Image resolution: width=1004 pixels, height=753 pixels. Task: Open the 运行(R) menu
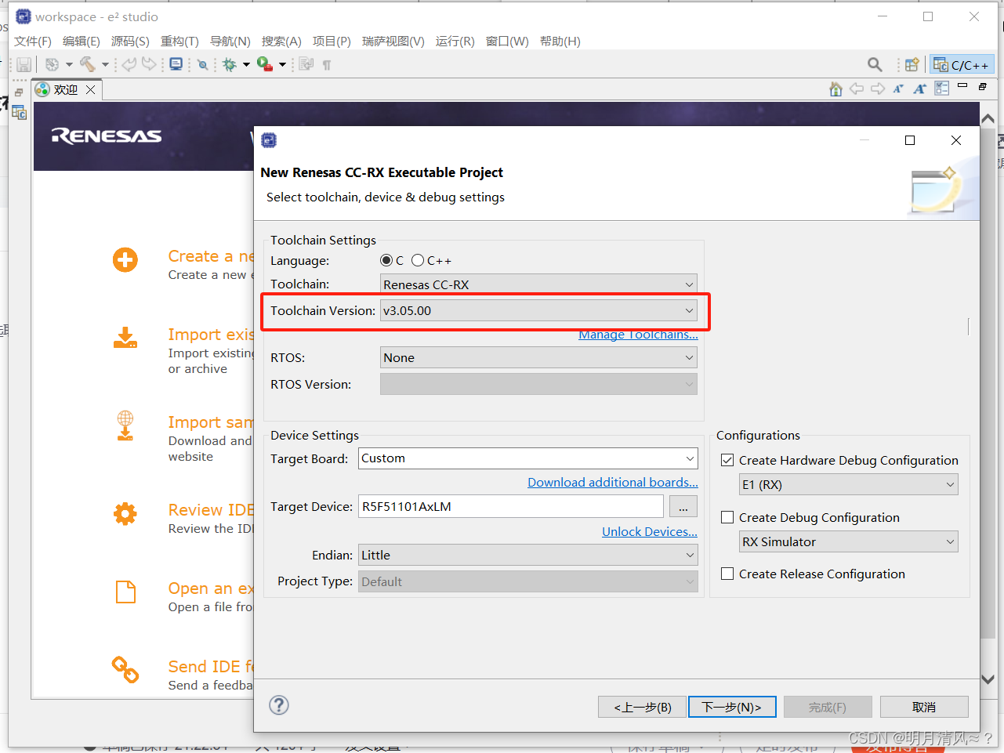pyautogui.click(x=455, y=41)
